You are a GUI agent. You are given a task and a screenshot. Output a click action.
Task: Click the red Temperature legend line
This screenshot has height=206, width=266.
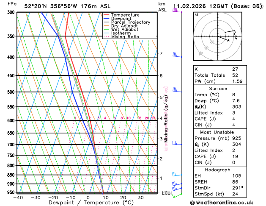tap(107, 15)
